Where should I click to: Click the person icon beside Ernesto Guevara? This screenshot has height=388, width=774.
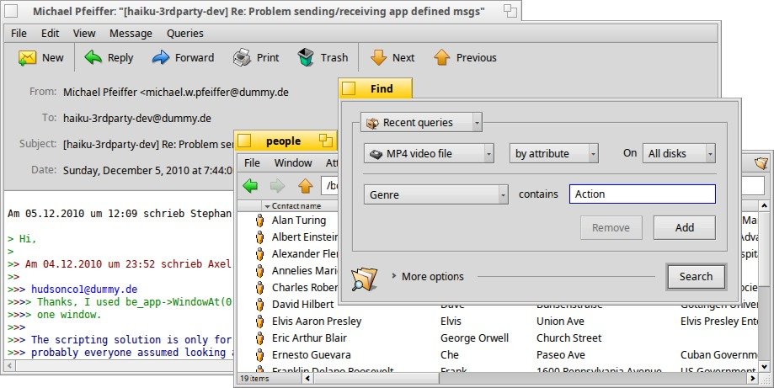click(259, 354)
